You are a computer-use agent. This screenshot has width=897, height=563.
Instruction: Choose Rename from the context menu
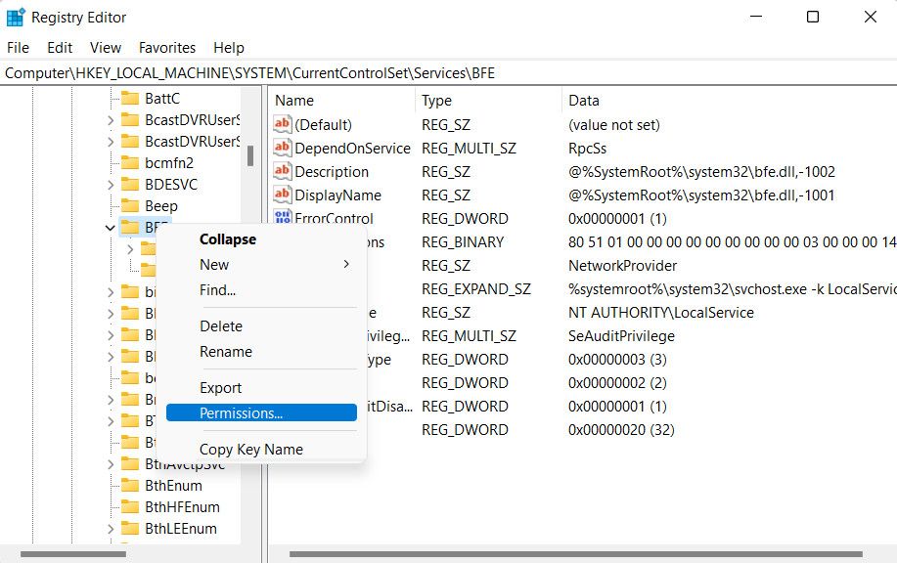261,352
